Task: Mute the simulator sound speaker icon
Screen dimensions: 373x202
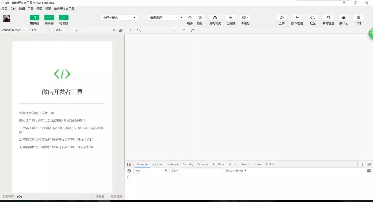Action: tap(114, 30)
